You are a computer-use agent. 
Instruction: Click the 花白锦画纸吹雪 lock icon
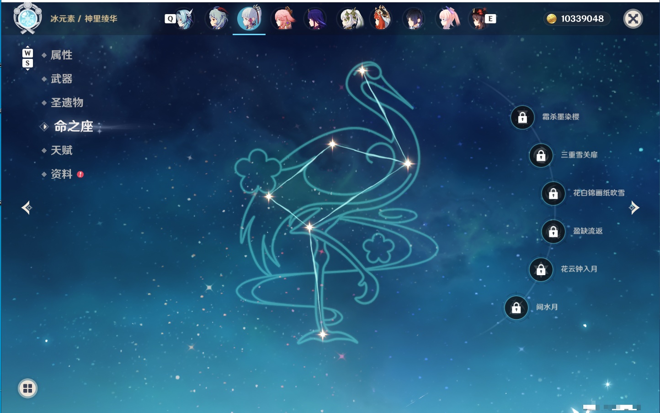click(x=553, y=193)
